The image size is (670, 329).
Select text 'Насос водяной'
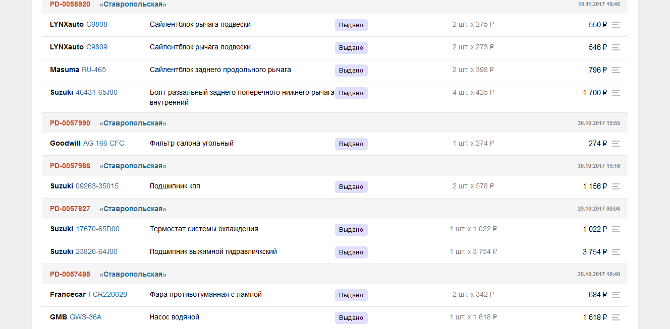(175, 317)
